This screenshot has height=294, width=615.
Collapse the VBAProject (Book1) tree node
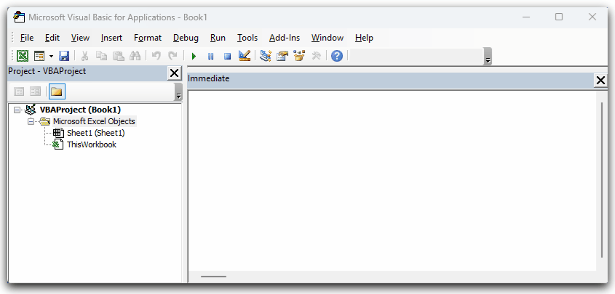[17, 110]
